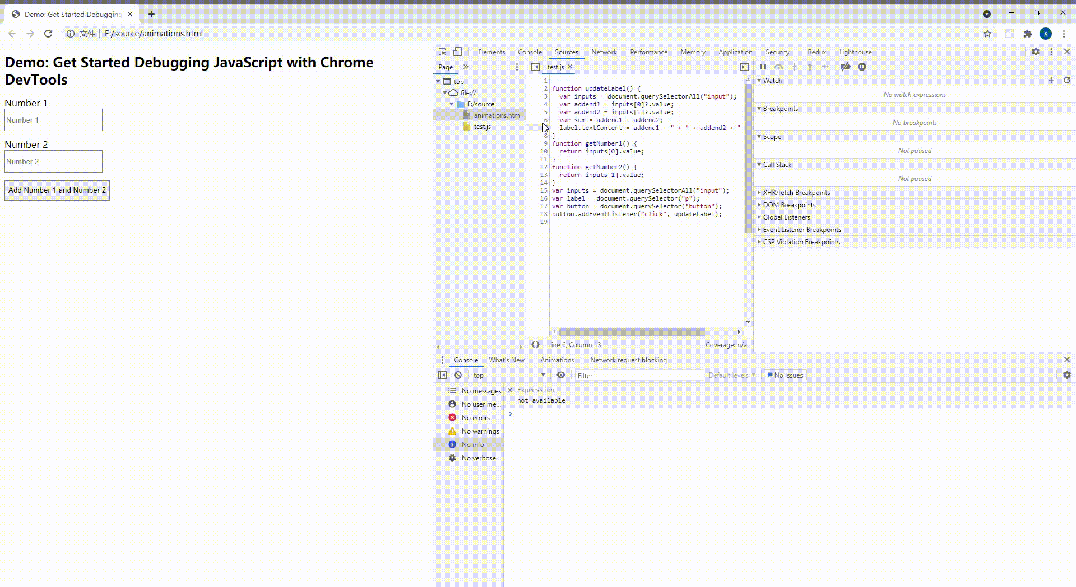Toggle the device toolbar
The image size is (1076, 587).
(457, 52)
